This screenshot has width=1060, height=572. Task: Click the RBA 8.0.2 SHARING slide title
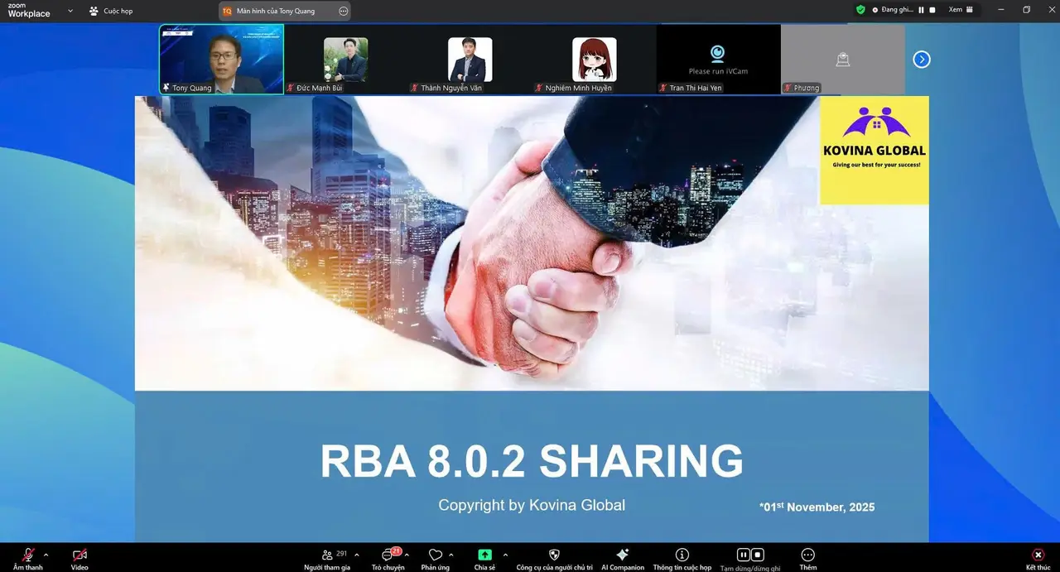point(532,461)
